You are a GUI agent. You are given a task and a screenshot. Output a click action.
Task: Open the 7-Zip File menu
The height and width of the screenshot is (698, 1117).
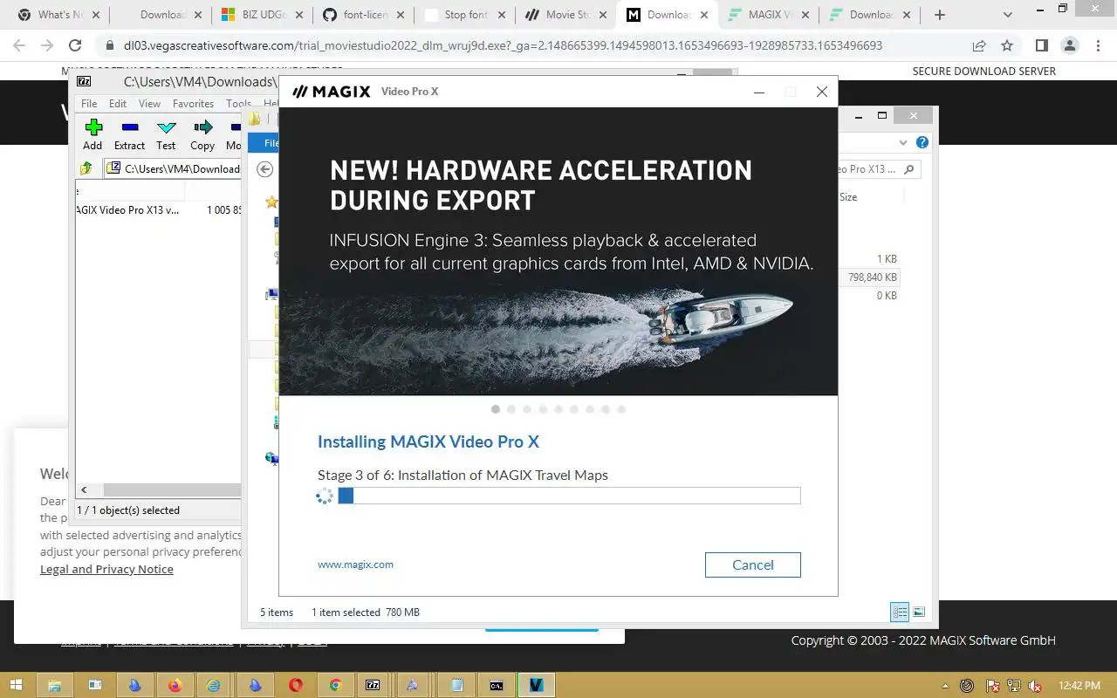[89, 103]
